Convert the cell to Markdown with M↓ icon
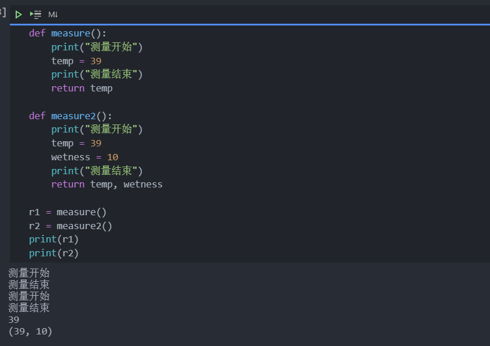The image size is (490, 346). (x=53, y=14)
